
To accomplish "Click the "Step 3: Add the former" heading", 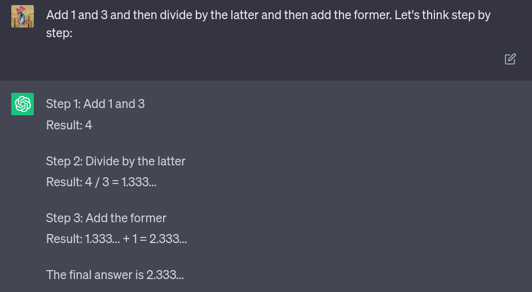I will 106,218.
